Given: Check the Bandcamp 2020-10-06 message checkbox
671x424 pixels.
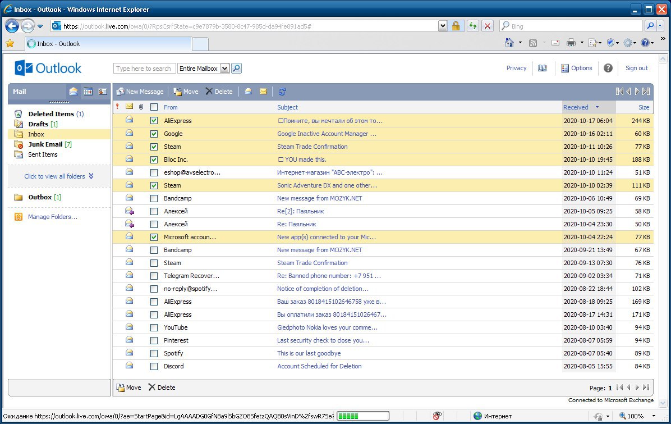Looking at the screenshot, I should coord(154,198).
